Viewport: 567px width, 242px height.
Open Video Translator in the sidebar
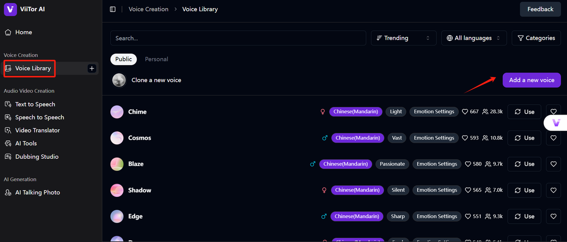click(37, 131)
